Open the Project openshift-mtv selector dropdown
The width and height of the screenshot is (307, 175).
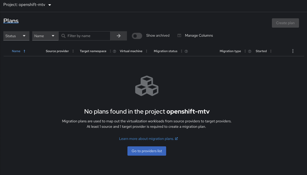point(27,5)
